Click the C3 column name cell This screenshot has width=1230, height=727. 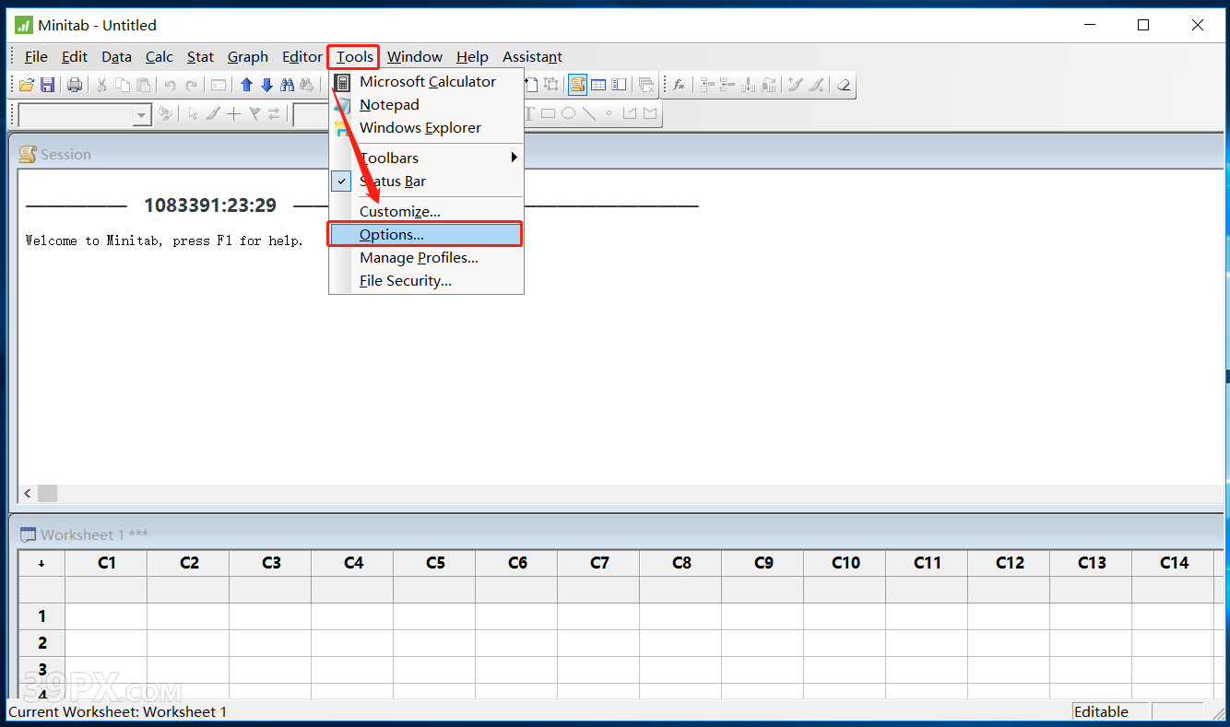pyautogui.click(x=271, y=590)
